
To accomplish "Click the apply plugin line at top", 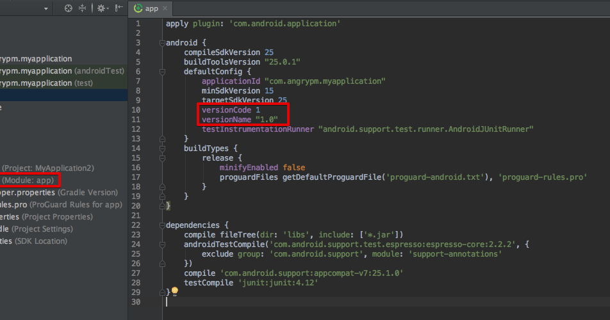I will point(253,24).
